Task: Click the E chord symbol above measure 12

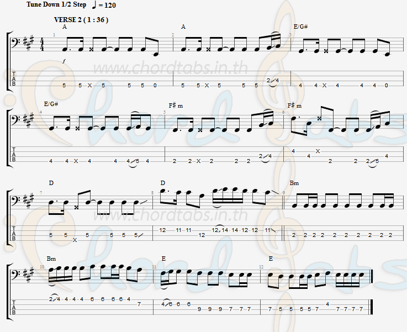Action: coord(271,259)
